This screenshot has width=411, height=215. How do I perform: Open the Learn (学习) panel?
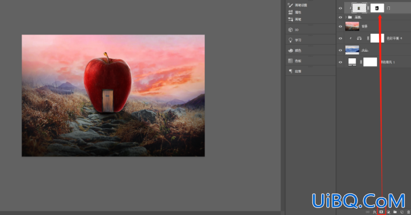pos(295,40)
